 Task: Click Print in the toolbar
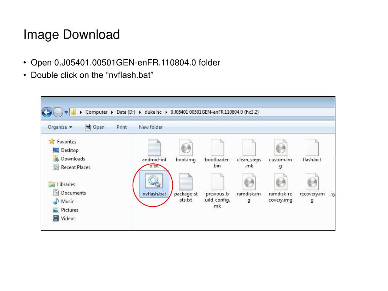[122, 127]
